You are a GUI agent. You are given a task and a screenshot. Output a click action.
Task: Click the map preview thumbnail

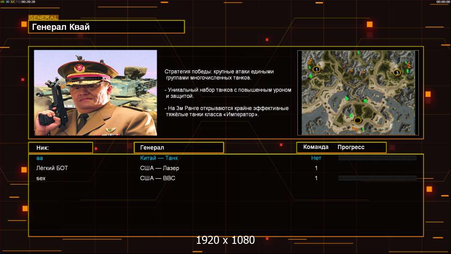pyautogui.click(x=358, y=93)
